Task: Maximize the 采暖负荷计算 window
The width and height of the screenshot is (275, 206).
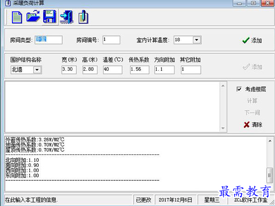Action: 254,3
